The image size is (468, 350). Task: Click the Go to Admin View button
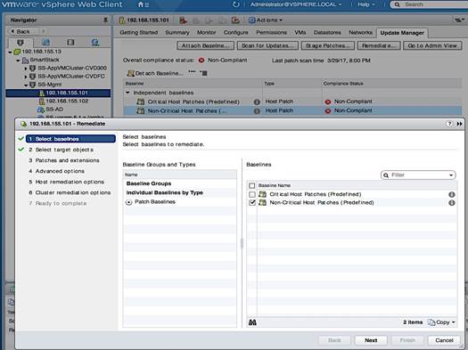click(432, 45)
